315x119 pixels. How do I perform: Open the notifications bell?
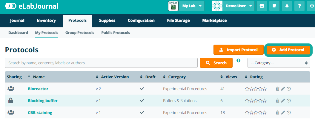287,6
